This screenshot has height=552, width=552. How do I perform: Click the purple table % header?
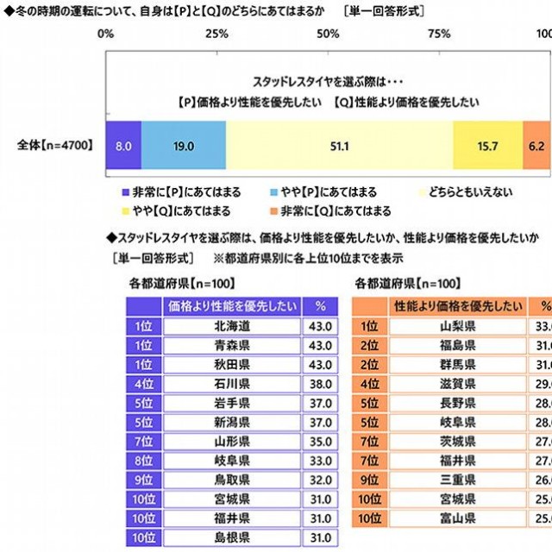[x=320, y=306]
